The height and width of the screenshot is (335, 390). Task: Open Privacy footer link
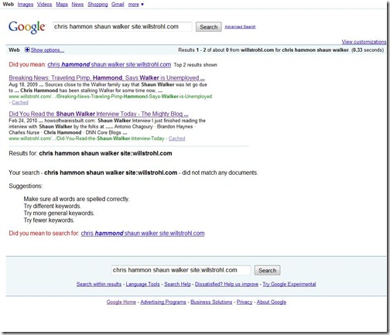[x=245, y=302]
